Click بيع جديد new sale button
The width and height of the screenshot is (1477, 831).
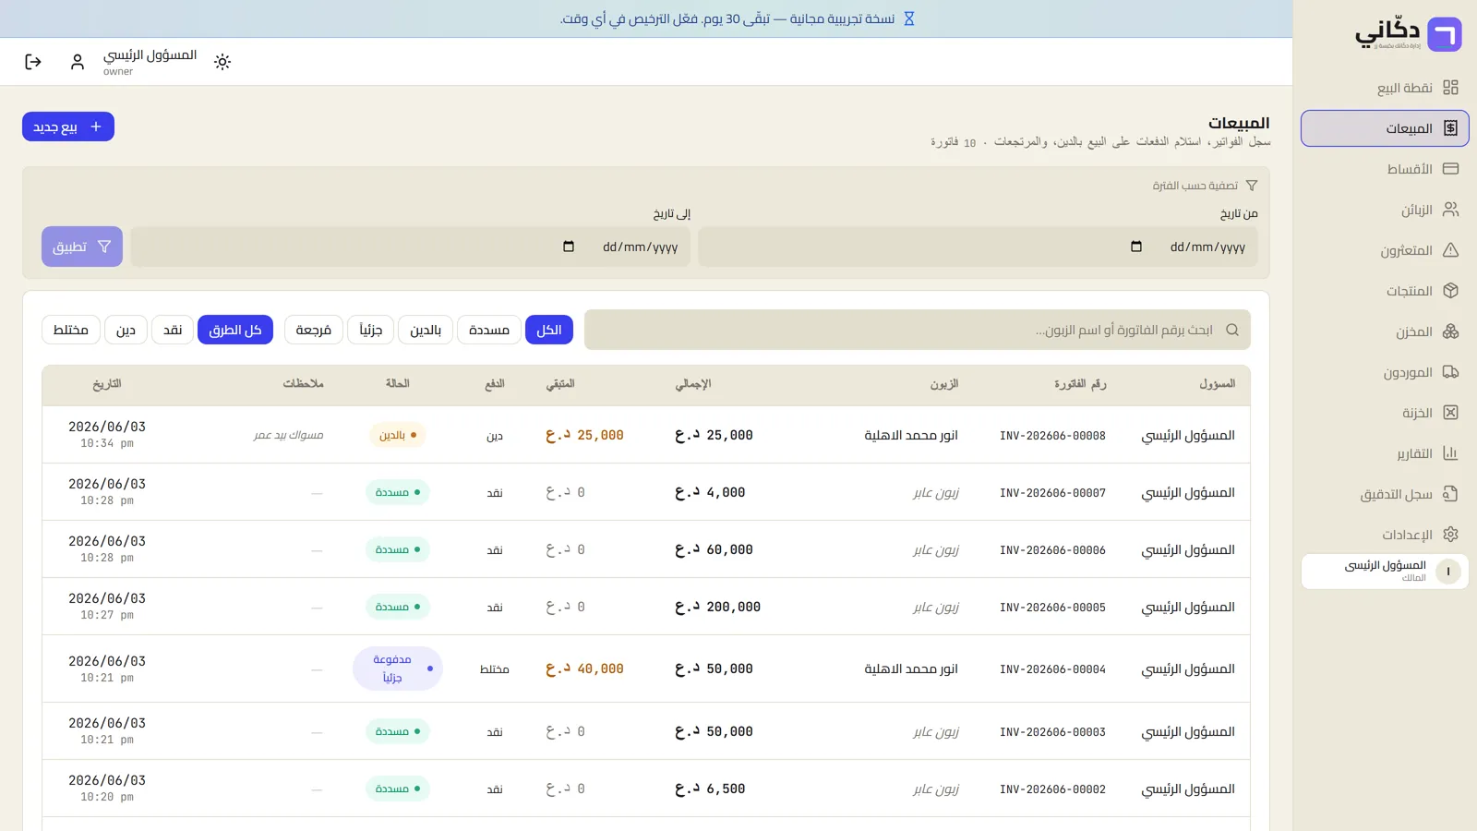[68, 126]
